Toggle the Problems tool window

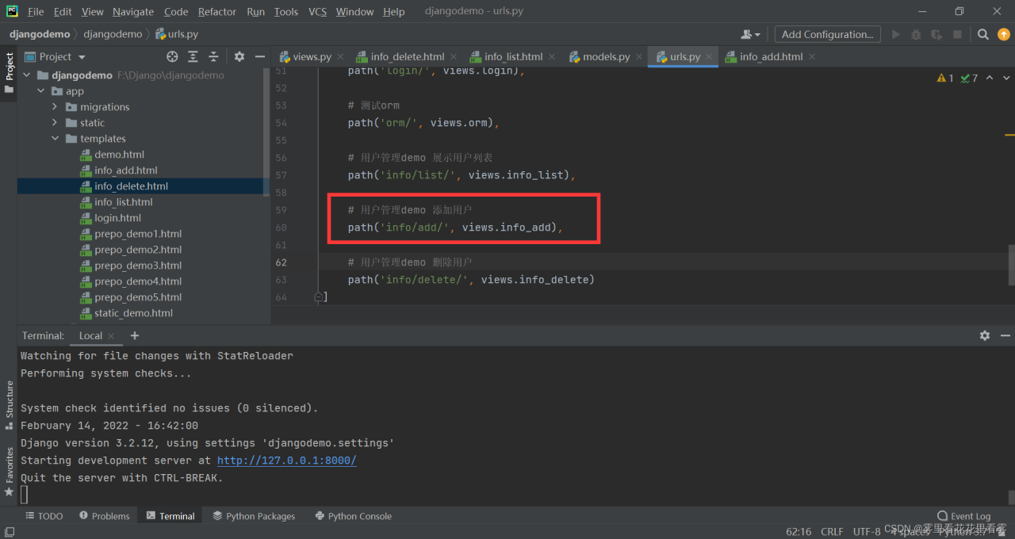(104, 516)
